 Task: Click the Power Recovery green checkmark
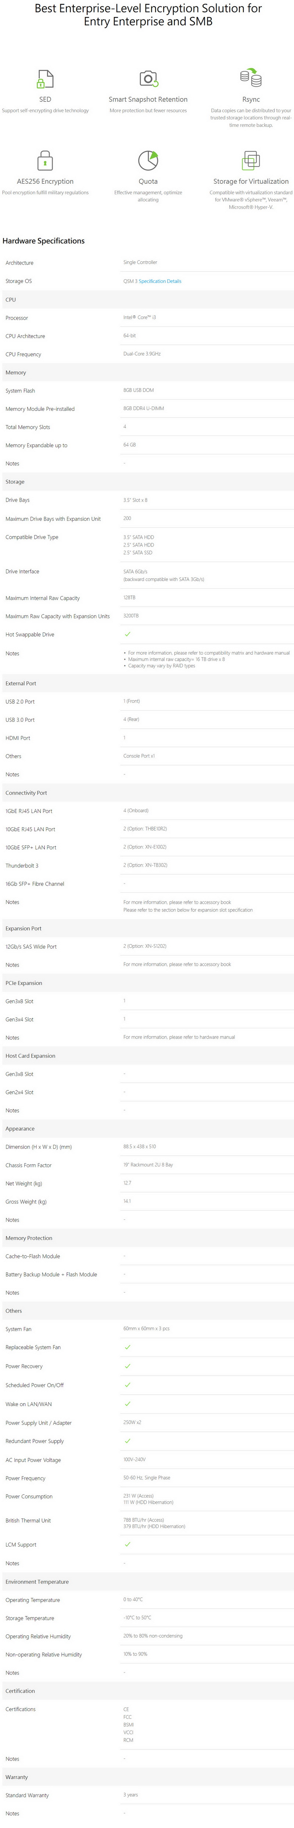click(x=128, y=1366)
